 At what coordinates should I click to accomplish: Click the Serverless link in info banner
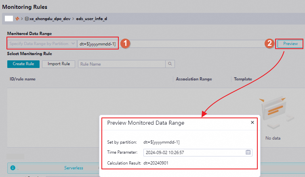(74, 168)
